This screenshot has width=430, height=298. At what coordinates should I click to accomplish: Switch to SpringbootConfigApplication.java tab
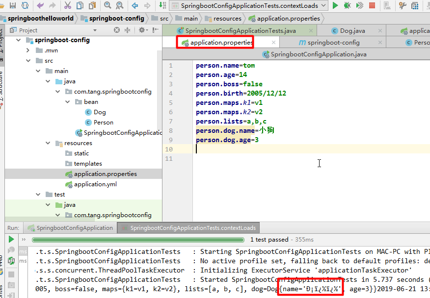pyautogui.click(x=314, y=54)
